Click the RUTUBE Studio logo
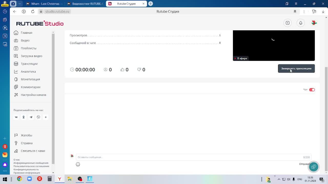This screenshot has width=328, height=184. (x=40, y=24)
